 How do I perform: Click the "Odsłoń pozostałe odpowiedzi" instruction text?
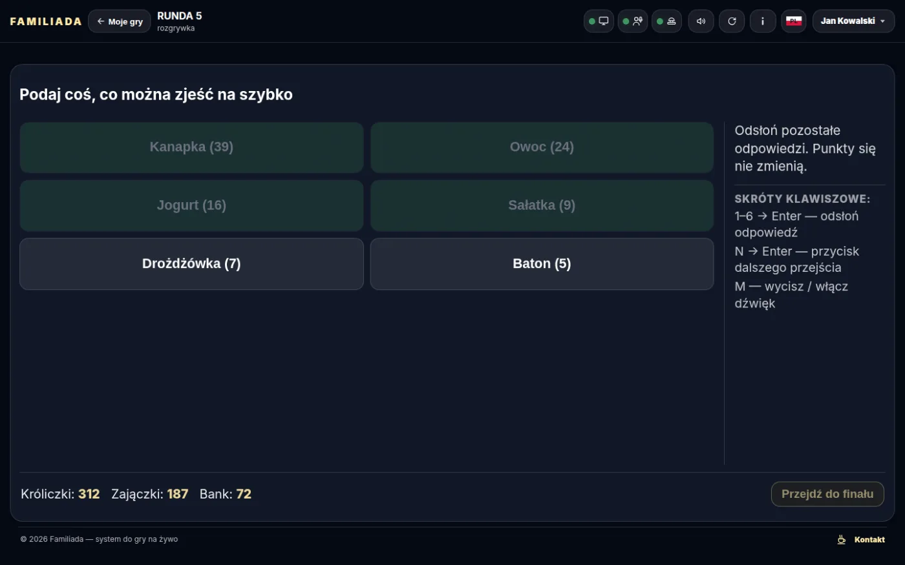coord(805,149)
